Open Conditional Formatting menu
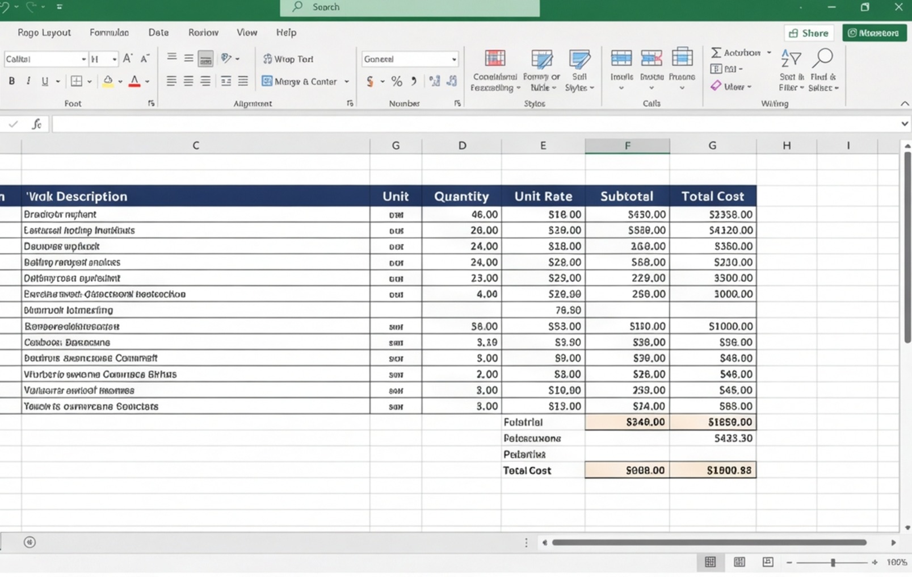Viewport: 912px width, 577px height. [495, 70]
